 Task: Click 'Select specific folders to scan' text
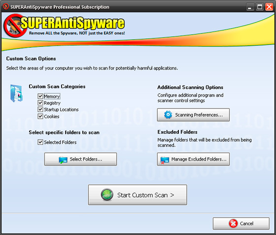click(64, 133)
